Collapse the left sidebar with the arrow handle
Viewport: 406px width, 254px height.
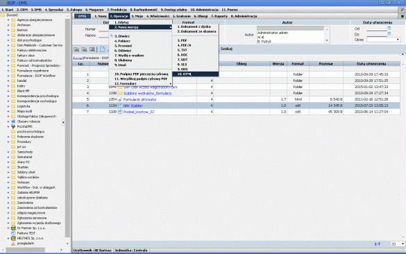pos(63,122)
